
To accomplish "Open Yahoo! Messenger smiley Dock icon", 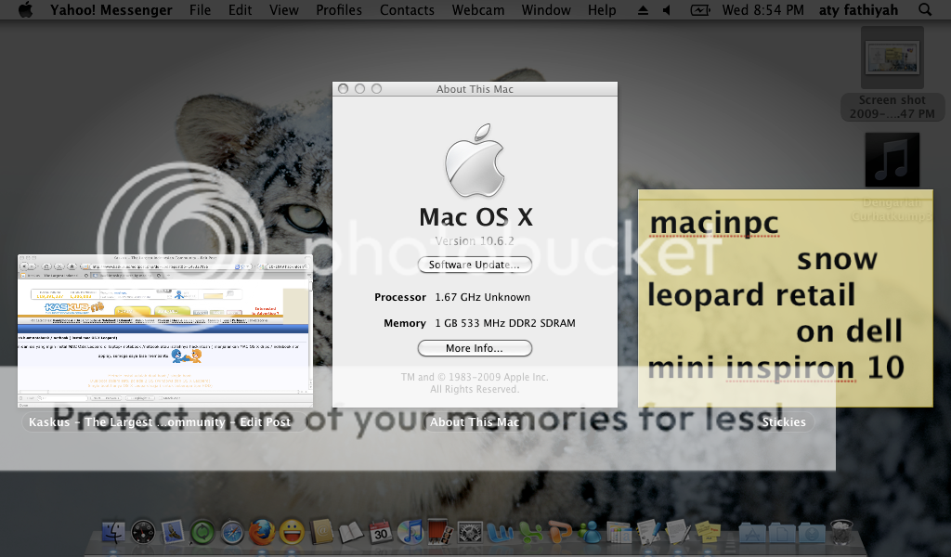I will pos(292,533).
